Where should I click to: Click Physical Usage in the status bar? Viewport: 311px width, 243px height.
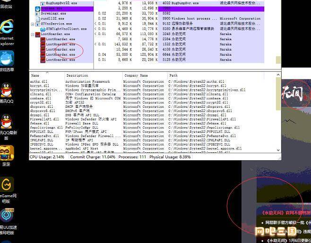click(x=170, y=157)
